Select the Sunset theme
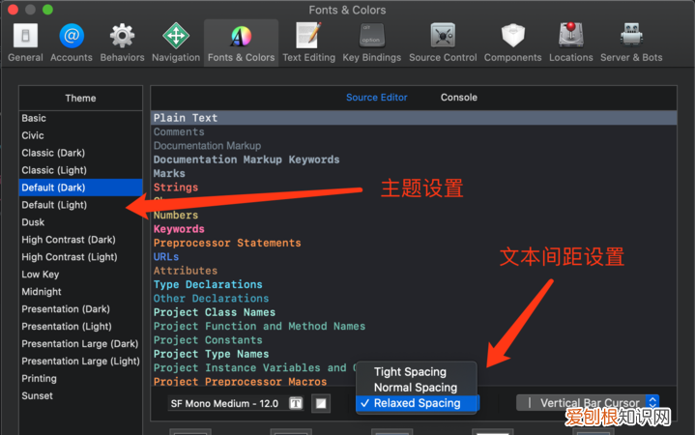 coord(80,396)
